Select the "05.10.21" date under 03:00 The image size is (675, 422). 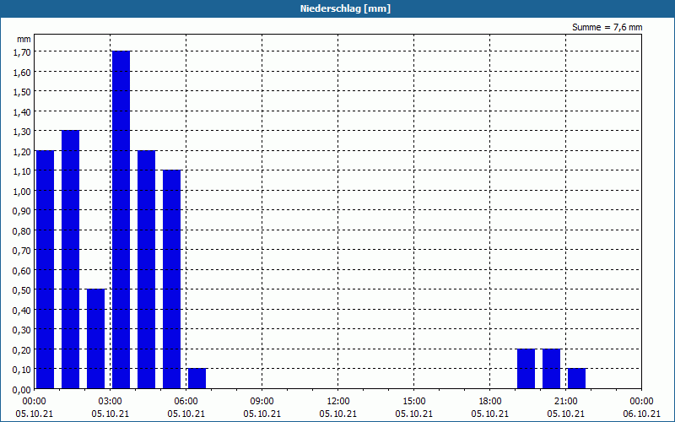[x=111, y=414]
